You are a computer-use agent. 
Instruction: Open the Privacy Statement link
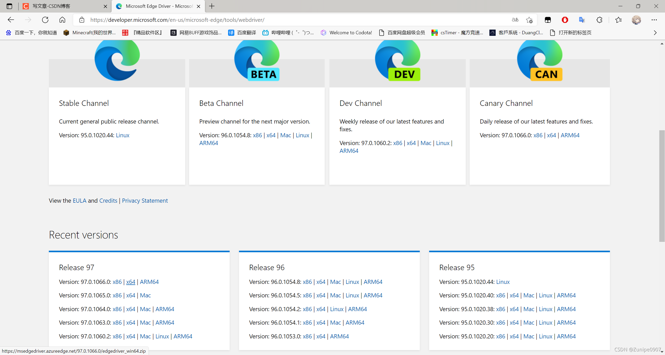pos(145,201)
